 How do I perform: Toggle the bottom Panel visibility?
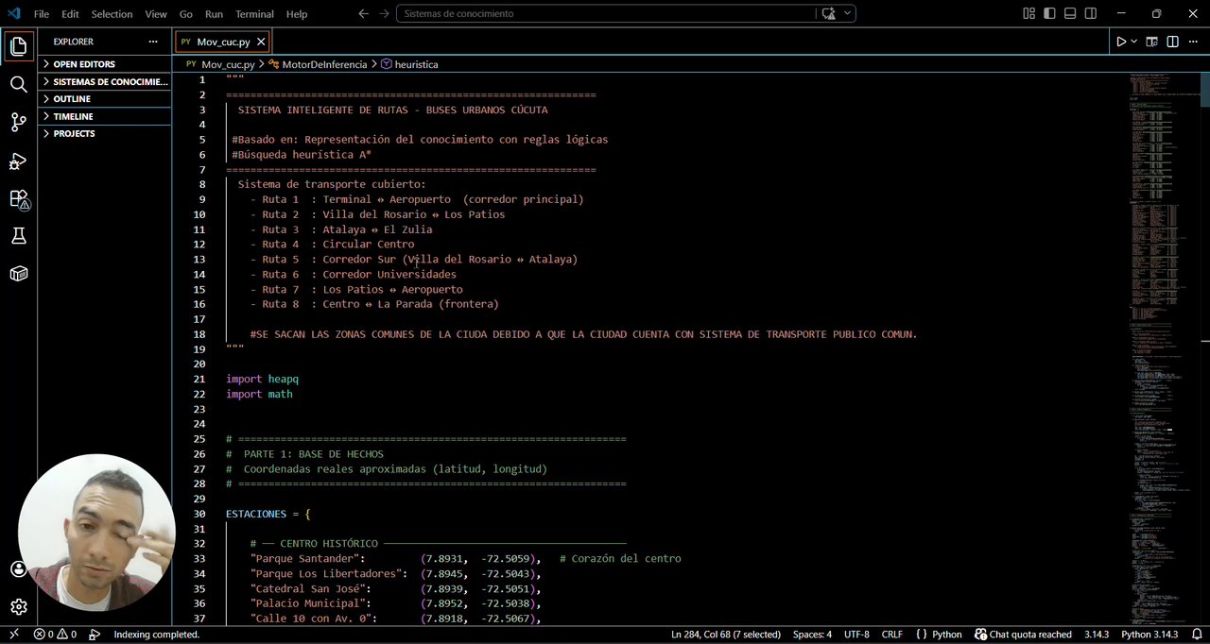(1070, 14)
